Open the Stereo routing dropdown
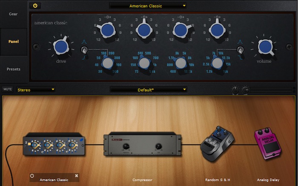 click(36, 90)
